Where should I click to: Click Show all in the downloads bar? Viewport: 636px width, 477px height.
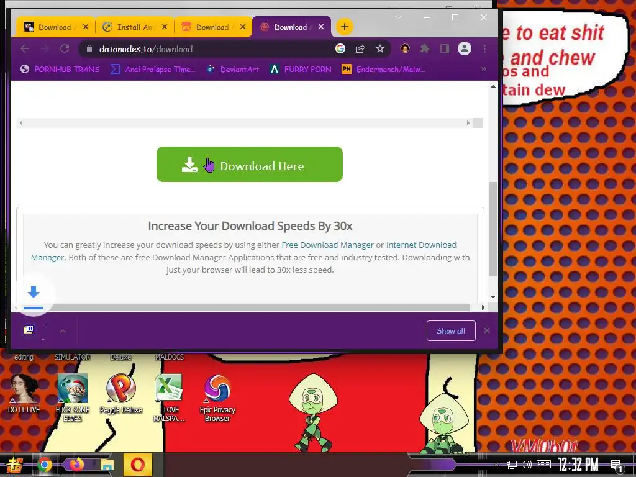point(451,331)
